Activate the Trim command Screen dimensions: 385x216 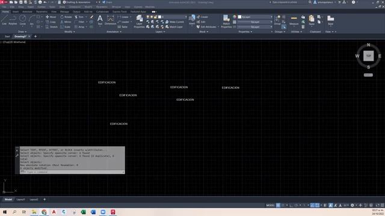(x=79, y=17)
